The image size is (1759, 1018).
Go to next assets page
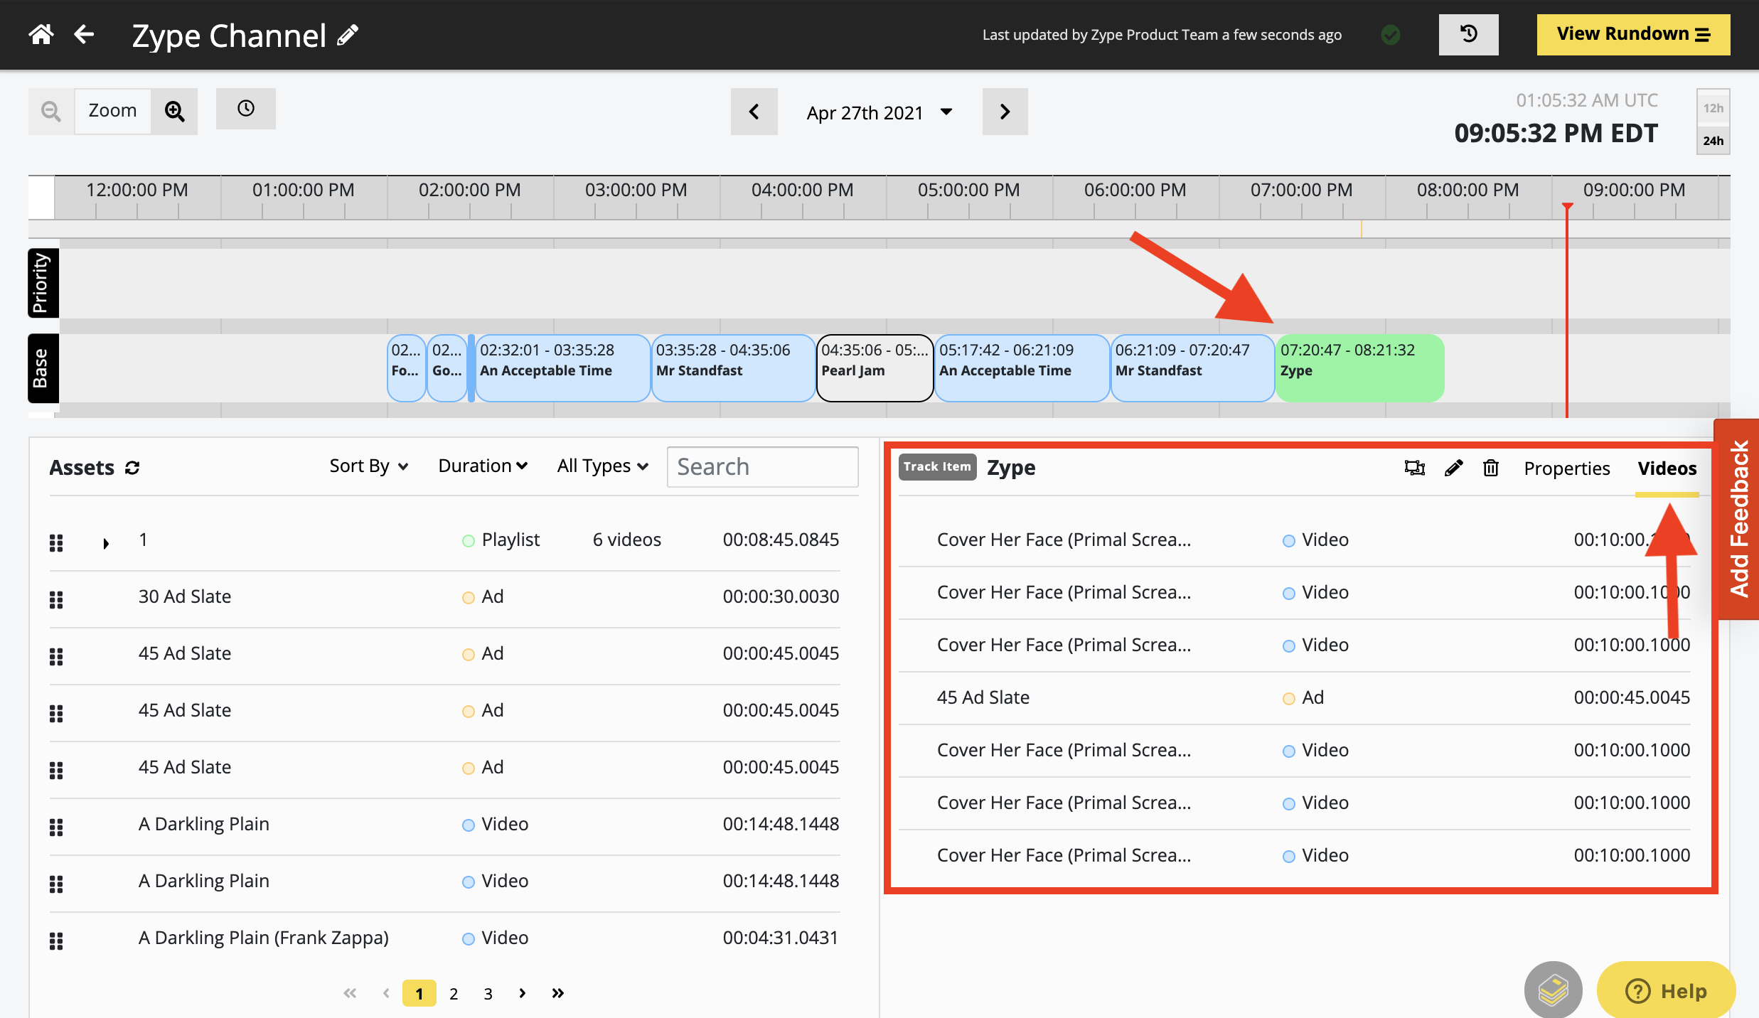(523, 993)
